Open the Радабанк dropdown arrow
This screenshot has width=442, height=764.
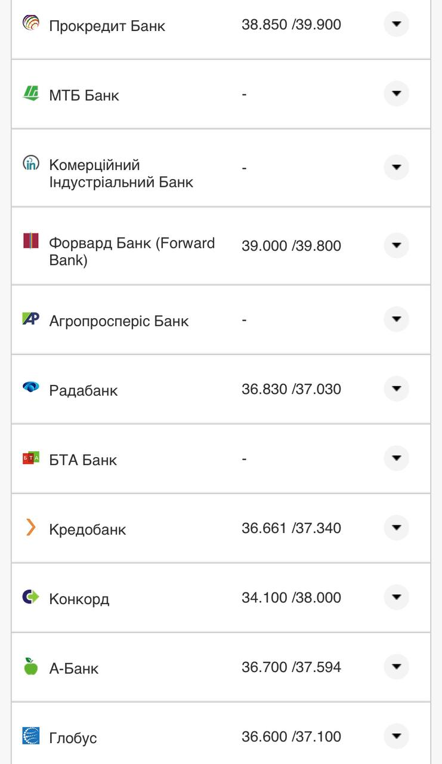(396, 389)
